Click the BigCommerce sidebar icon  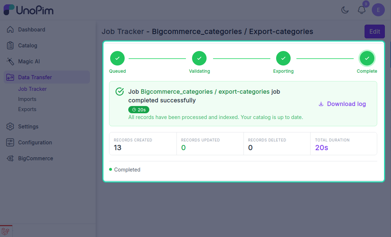(x=10, y=158)
